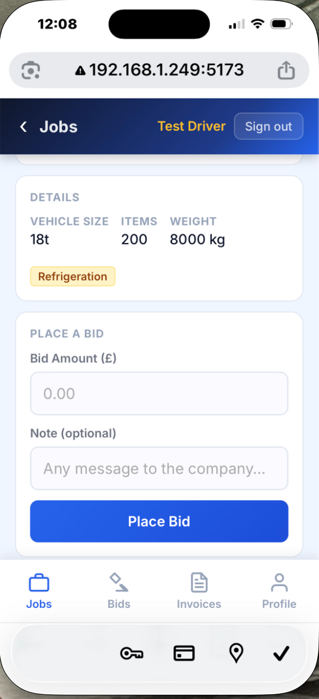
Task: Tap the address bar URL text
Action: [165, 70]
